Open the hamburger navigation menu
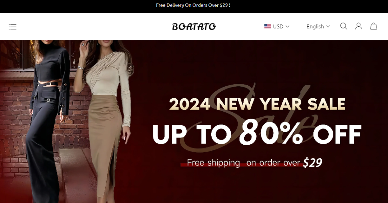 coord(13,27)
